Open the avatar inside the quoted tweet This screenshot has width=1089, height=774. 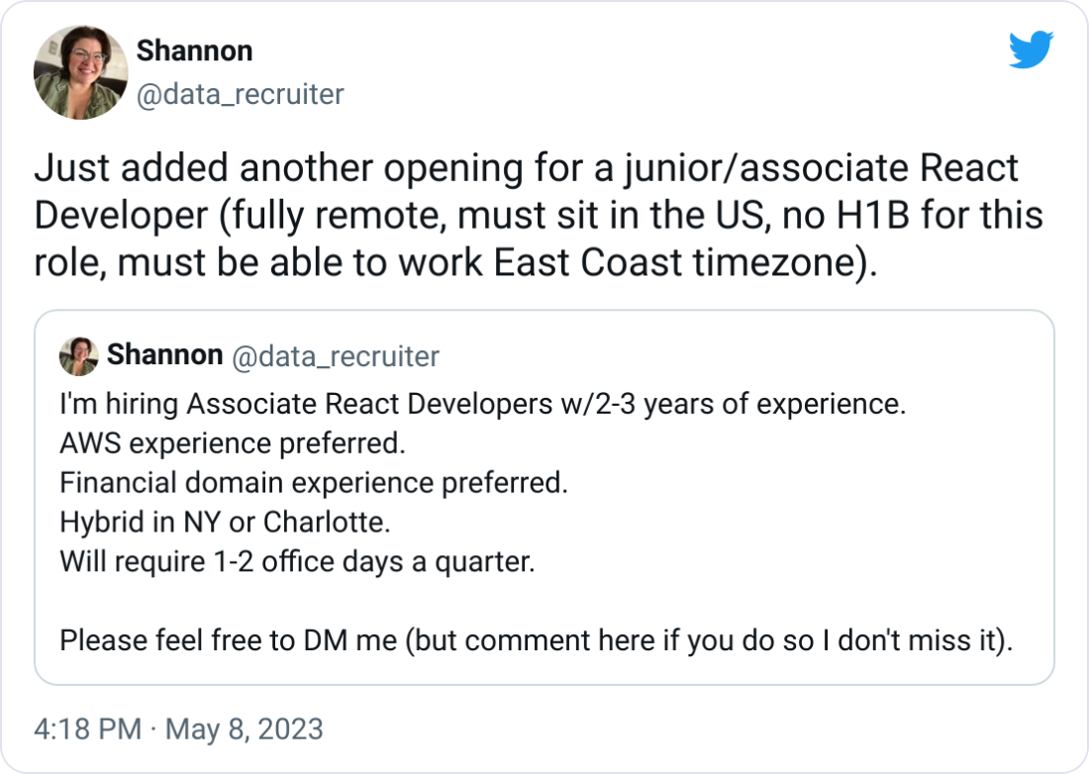coord(79,357)
